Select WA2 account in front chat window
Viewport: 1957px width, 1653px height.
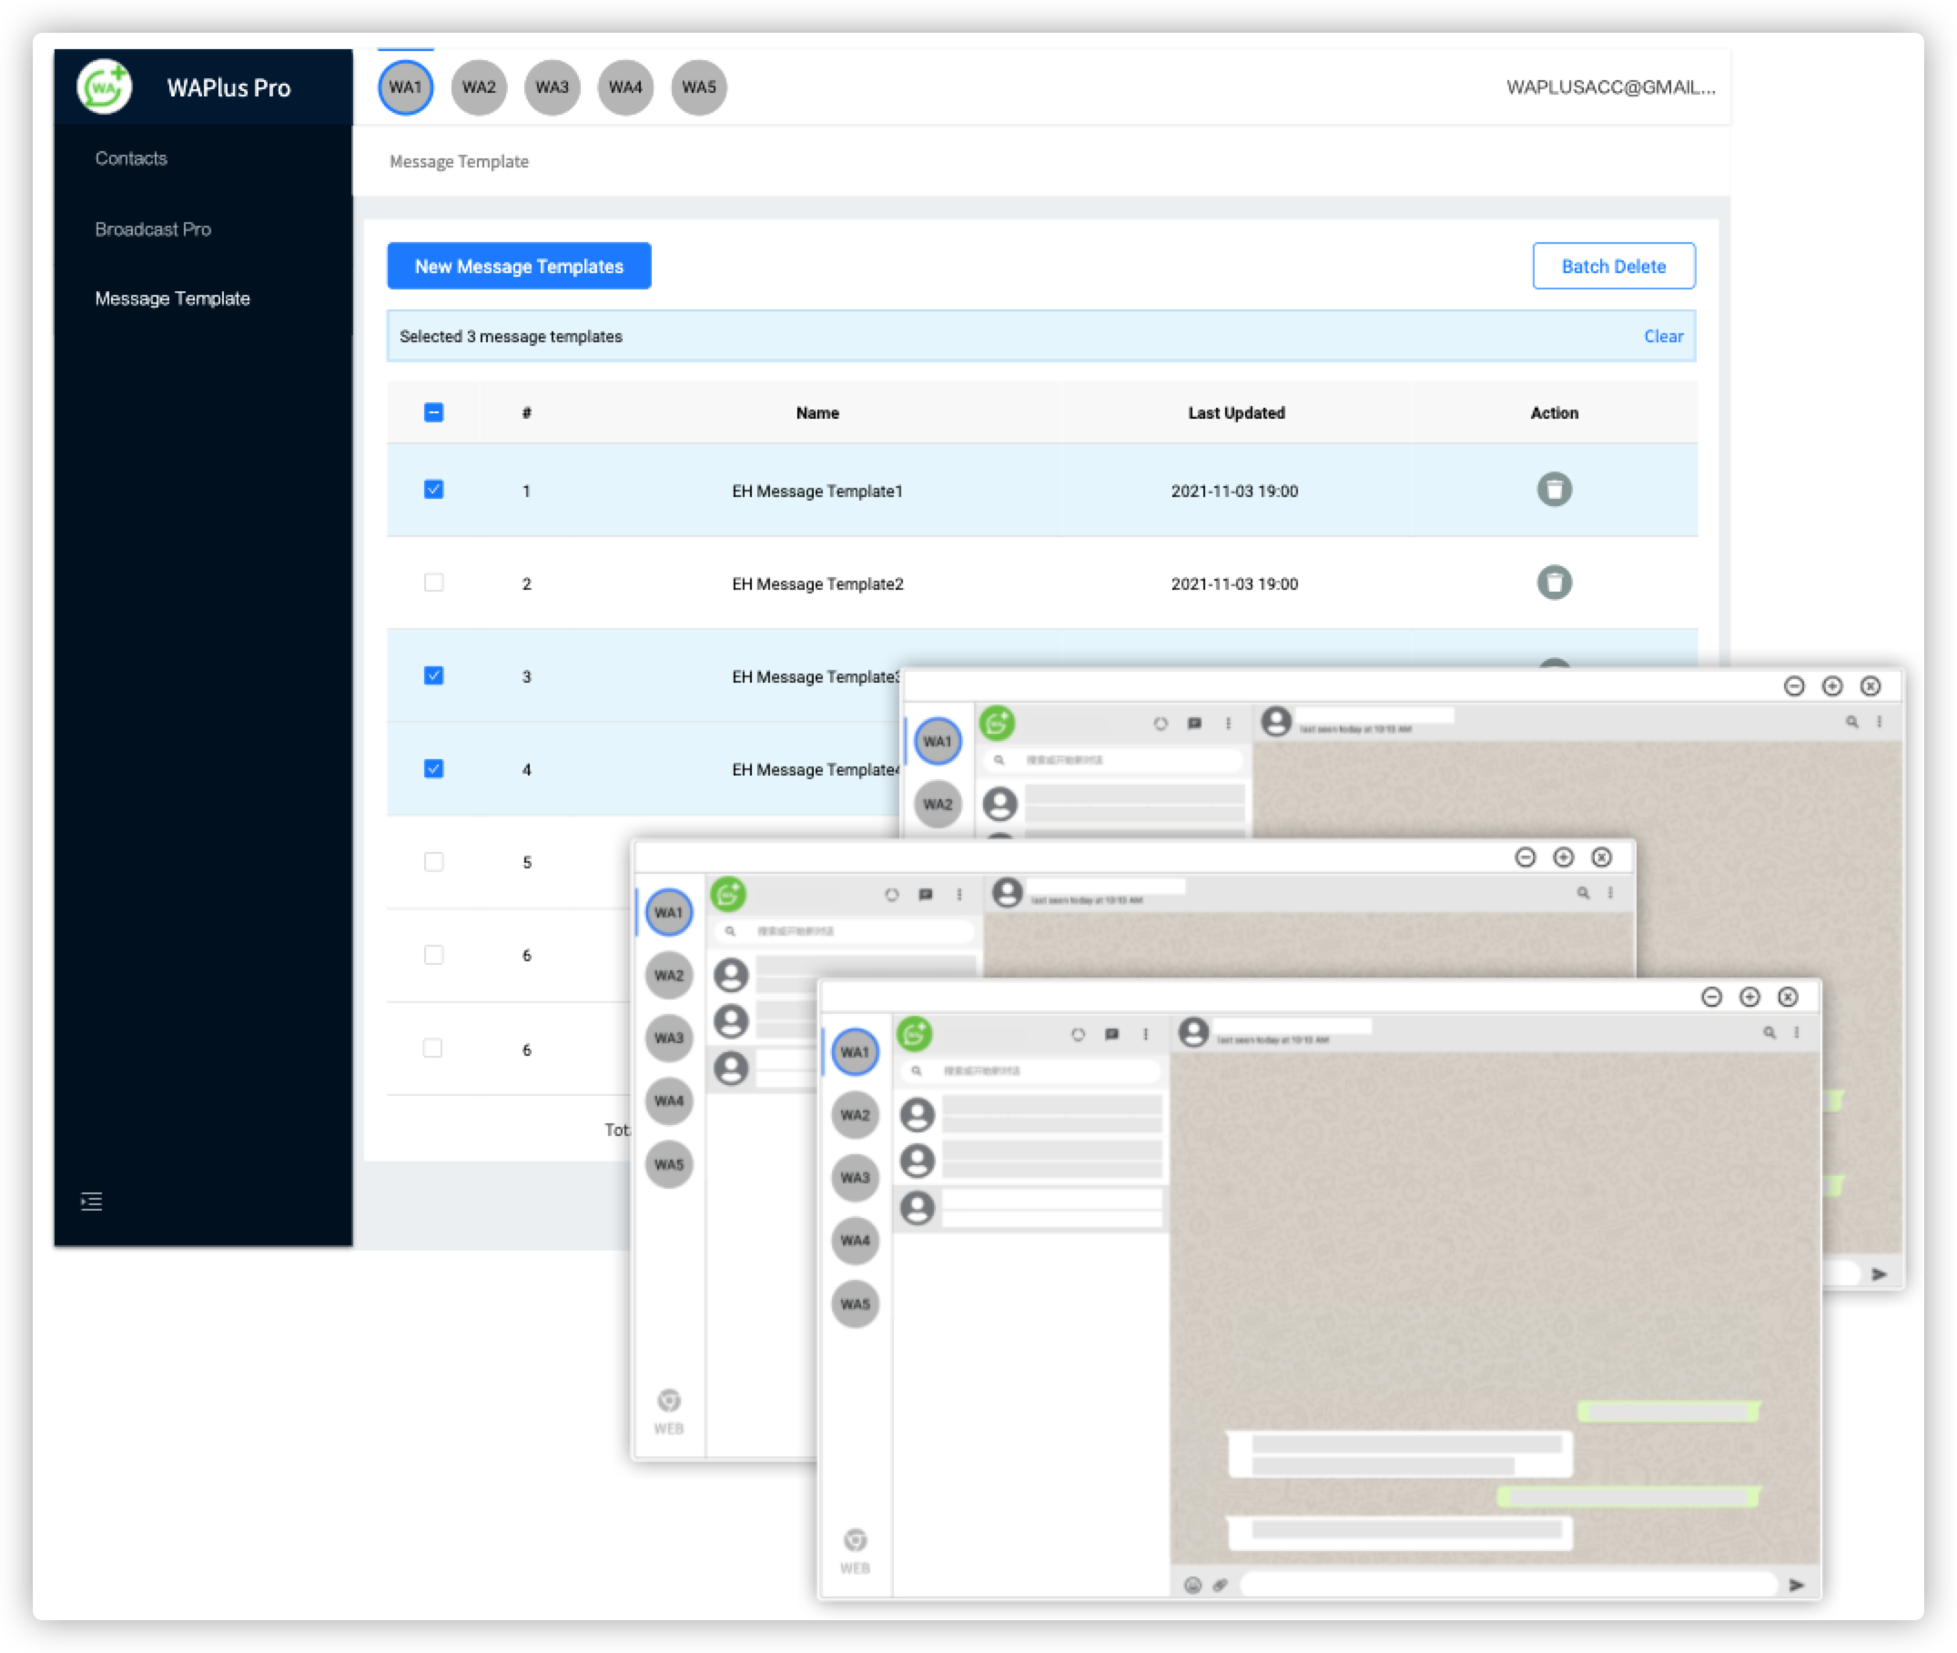[855, 1114]
